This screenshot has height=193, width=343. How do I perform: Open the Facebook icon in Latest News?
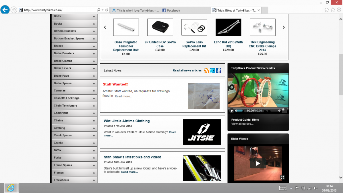point(218,71)
